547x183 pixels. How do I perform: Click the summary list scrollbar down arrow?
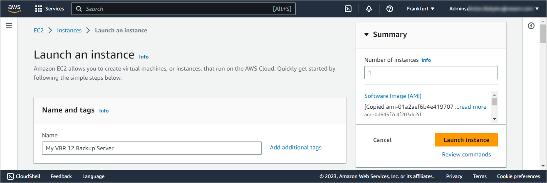494,119
